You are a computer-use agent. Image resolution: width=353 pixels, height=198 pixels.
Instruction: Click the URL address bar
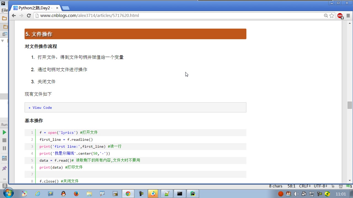coord(179,16)
